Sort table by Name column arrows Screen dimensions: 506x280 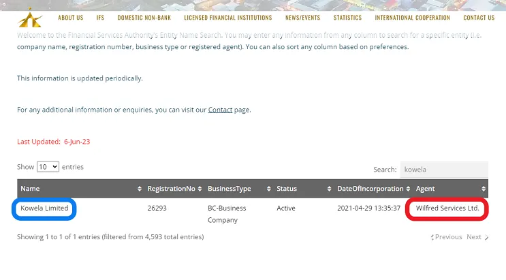pos(140,189)
